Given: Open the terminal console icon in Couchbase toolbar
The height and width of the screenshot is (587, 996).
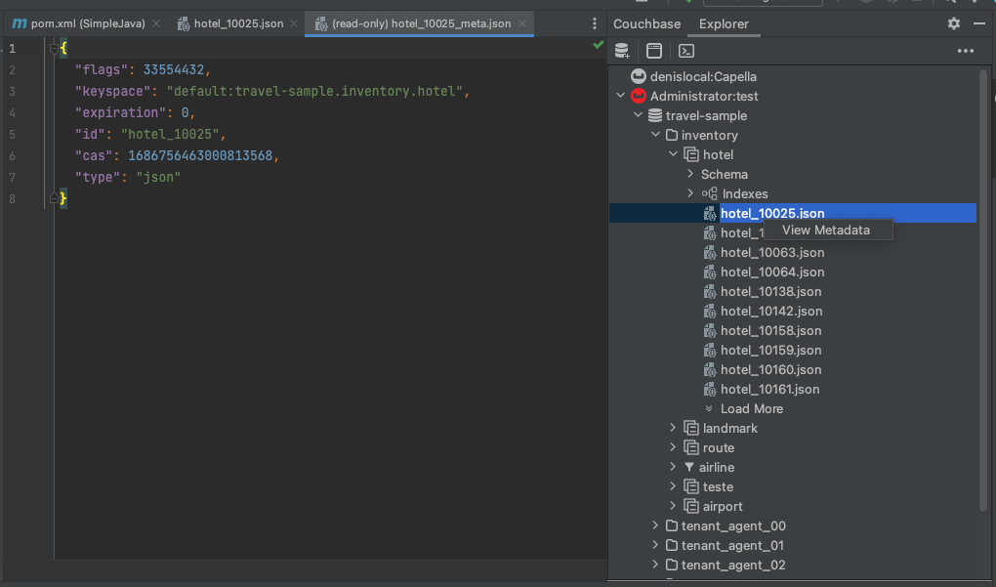Looking at the screenshot, I should (x=686, y=51).
